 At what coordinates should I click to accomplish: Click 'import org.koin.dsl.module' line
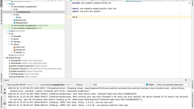[x=86, y=12]
